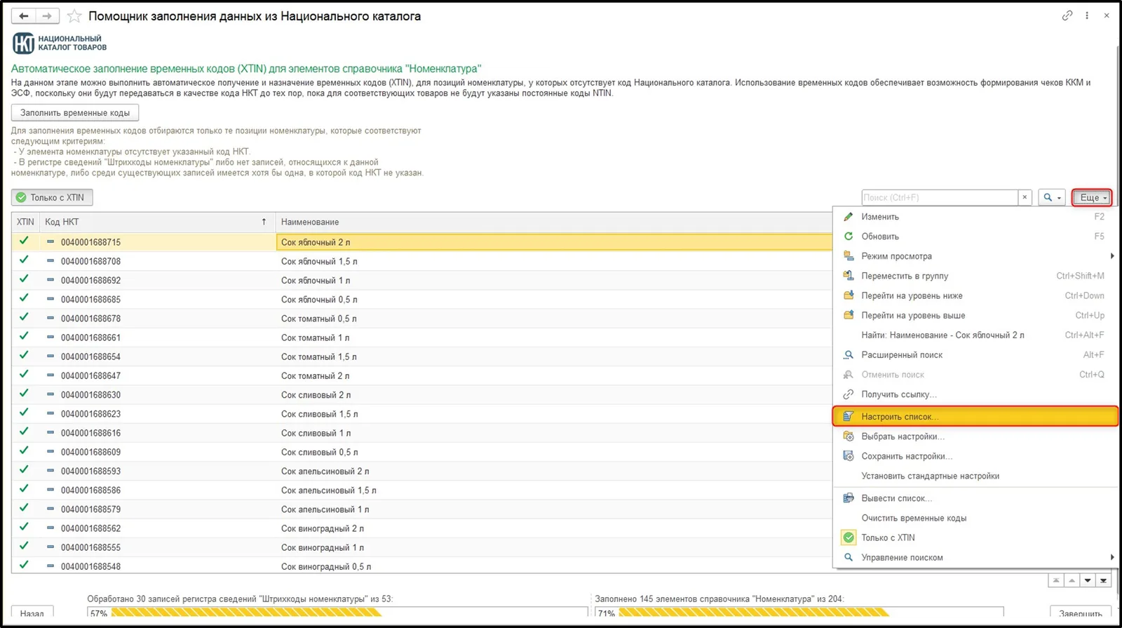1122x628 pixels.
Task: Toggle XTIN checkmark for Сок томатный 1 л
Action: pos(25,337)
